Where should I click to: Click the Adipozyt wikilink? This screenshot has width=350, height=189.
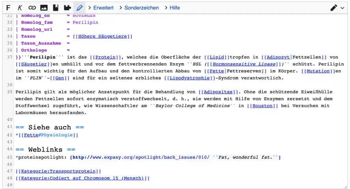[x=278, y=57]
